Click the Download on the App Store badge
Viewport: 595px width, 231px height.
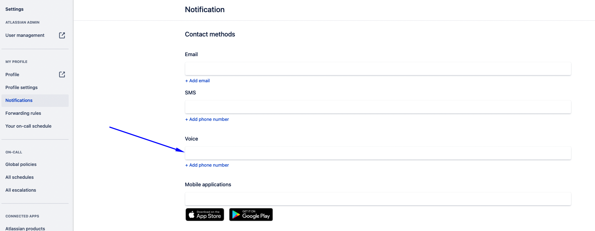pyautogui.click(x=205, y=215)
